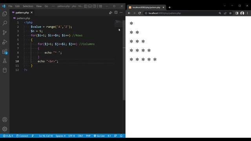
Task: Click the zoom magnifier in the address bar
Action: pyautogui.click(x=220, y=13)
